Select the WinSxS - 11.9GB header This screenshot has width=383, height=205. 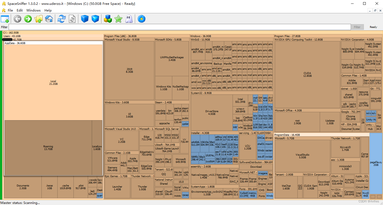(231, 39)
